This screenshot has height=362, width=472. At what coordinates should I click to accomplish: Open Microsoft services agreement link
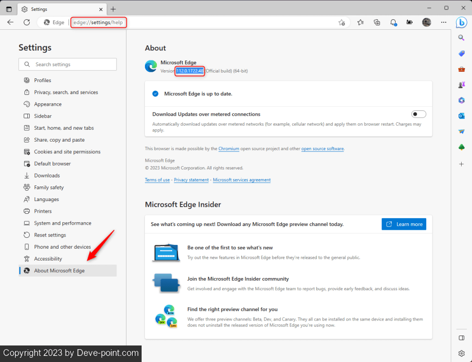coord(242,180)
